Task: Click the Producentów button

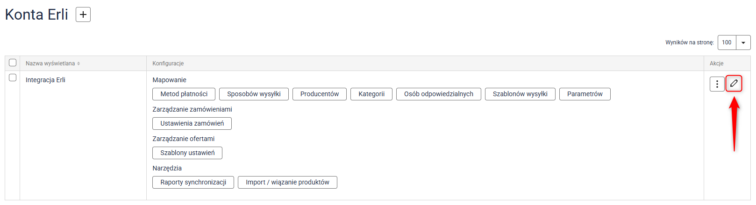Action: click(320, 94)
